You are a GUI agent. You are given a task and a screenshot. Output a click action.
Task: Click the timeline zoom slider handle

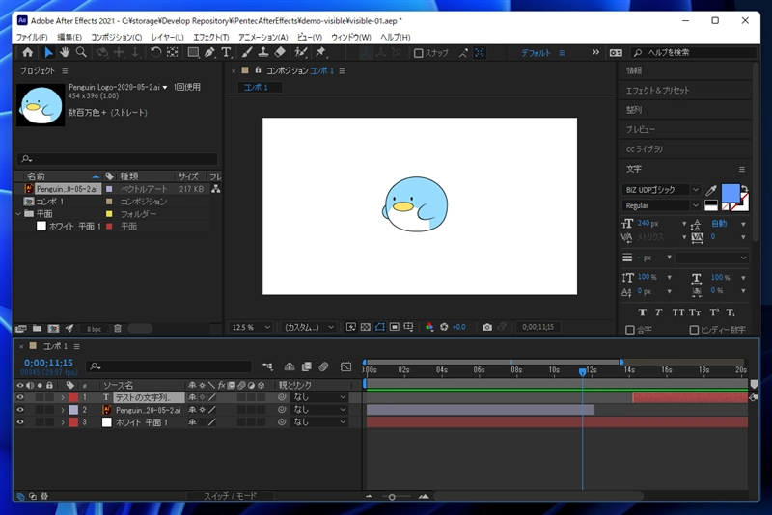click(392, 497)
